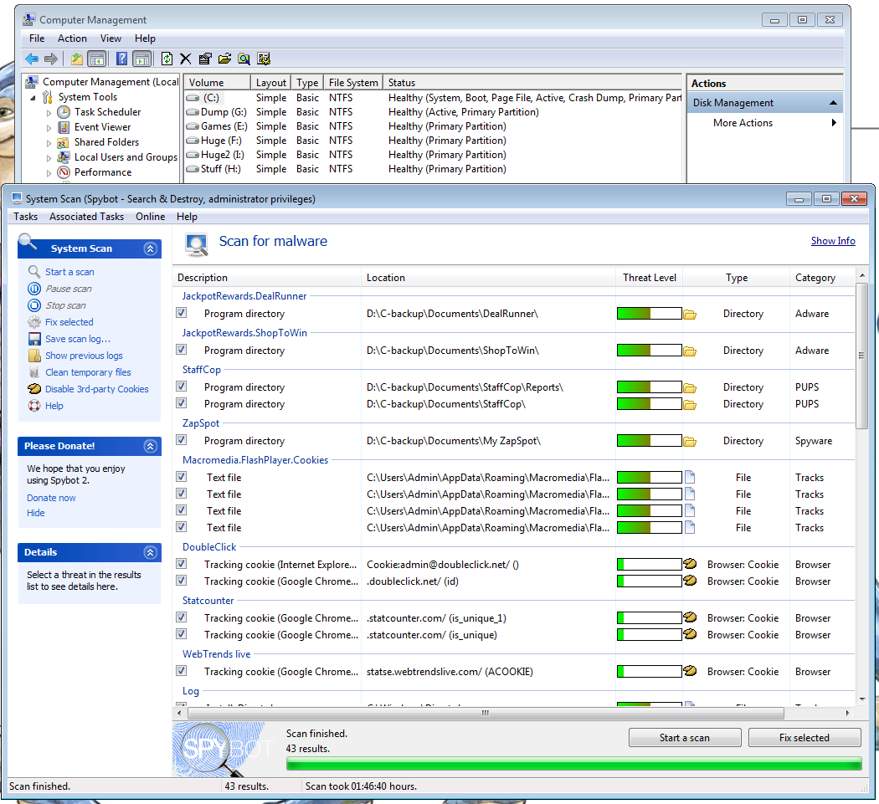Screen dimensions: 879x804
Task: Click the Donate now link
Action: point(51,498)
